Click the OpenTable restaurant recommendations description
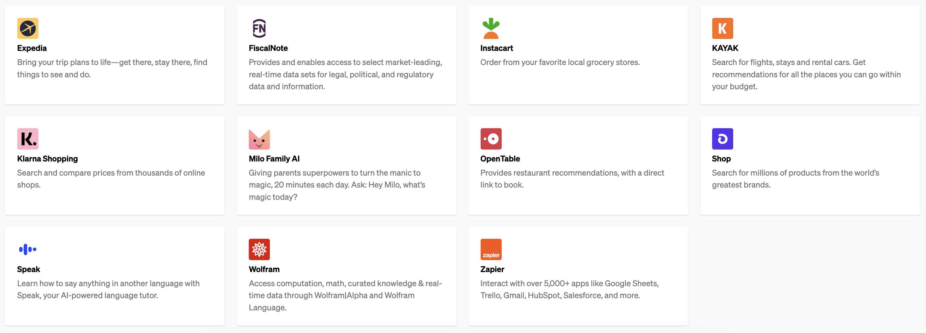926x333 pixels. (x=572, y=179)
